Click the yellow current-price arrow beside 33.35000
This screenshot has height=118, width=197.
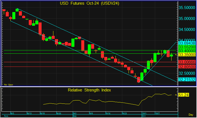point(176,54)
